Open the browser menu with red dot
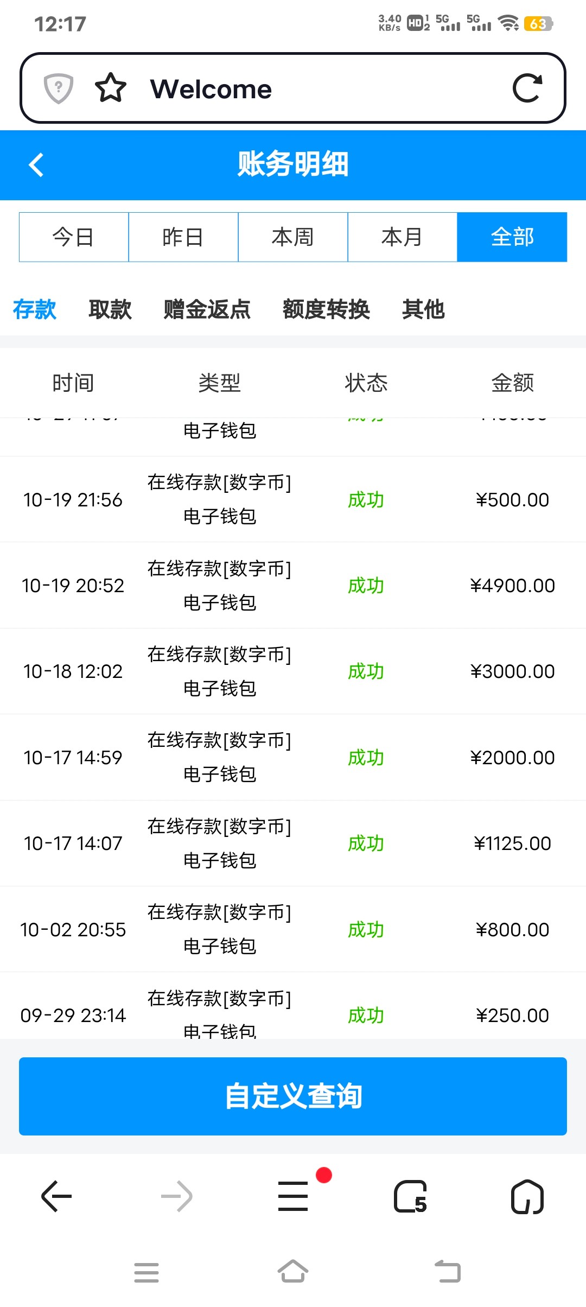Viewport: 586px width, 1307px height. (x=293, y=1196)
